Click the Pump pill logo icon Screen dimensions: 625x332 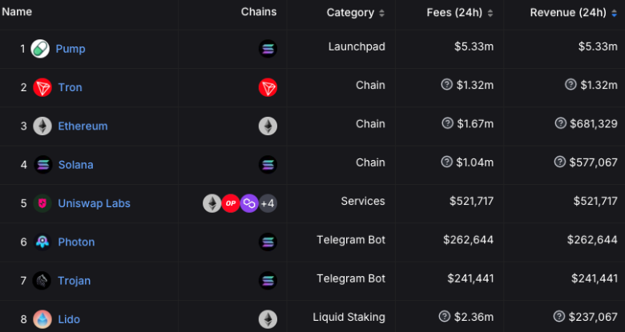(40, 49)
